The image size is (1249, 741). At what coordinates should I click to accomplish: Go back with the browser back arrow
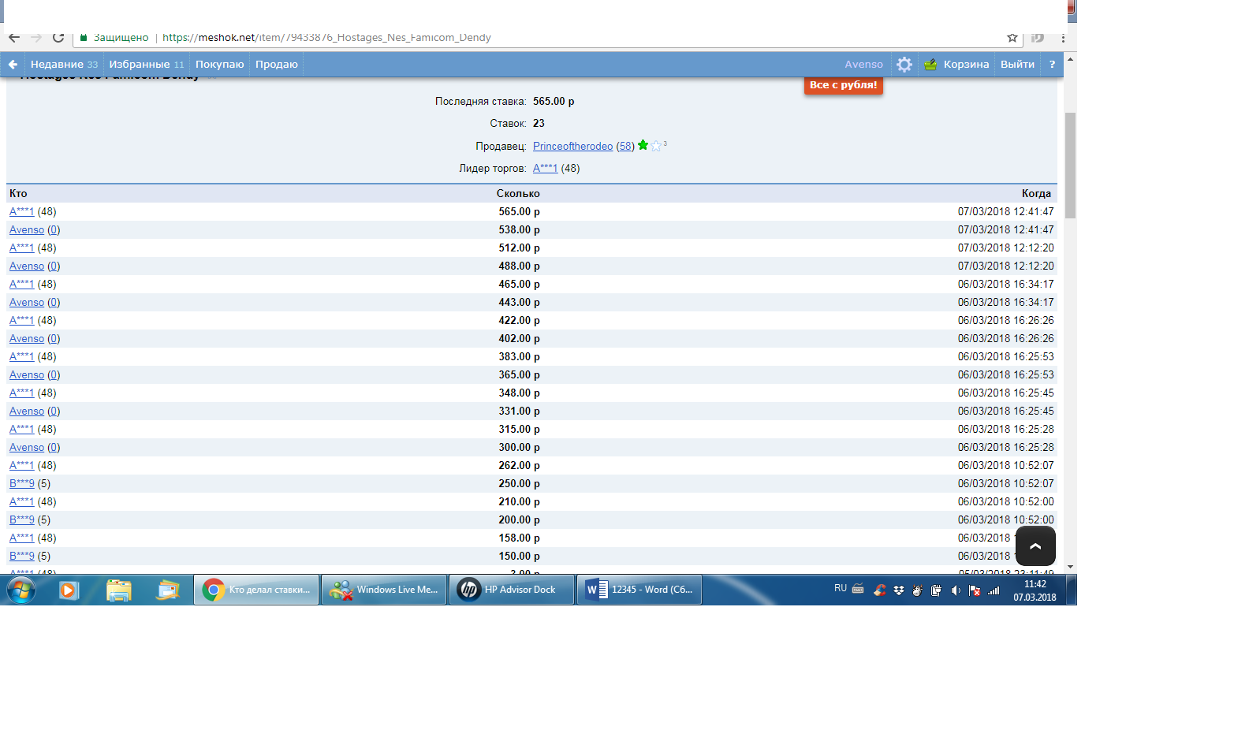click(x=14, y=37)
